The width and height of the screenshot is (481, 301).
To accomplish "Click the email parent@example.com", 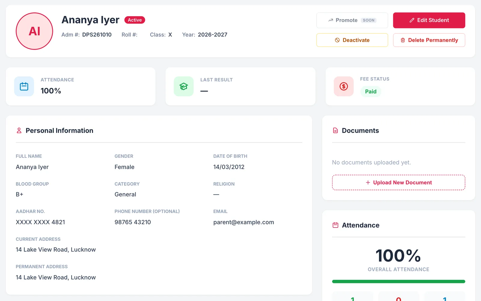I will (x=244, y=222).
